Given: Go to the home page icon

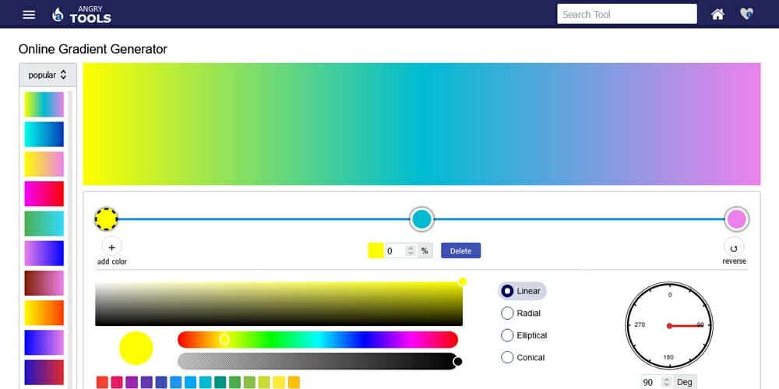Looking at the screenshot, I should [717, 14].
